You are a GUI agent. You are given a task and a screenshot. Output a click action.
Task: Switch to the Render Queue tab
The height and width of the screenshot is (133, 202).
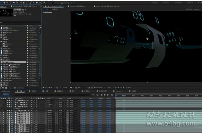(6, 91)
